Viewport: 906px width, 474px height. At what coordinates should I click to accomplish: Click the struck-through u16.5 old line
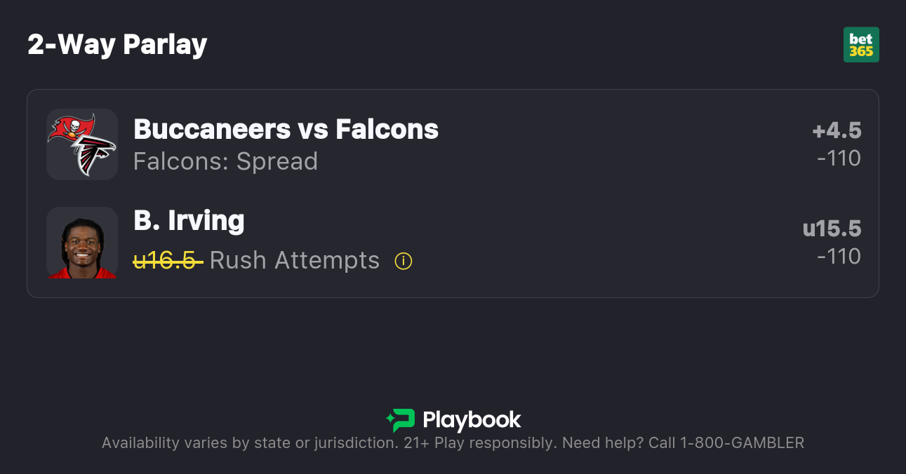click(x=168, y=260)
